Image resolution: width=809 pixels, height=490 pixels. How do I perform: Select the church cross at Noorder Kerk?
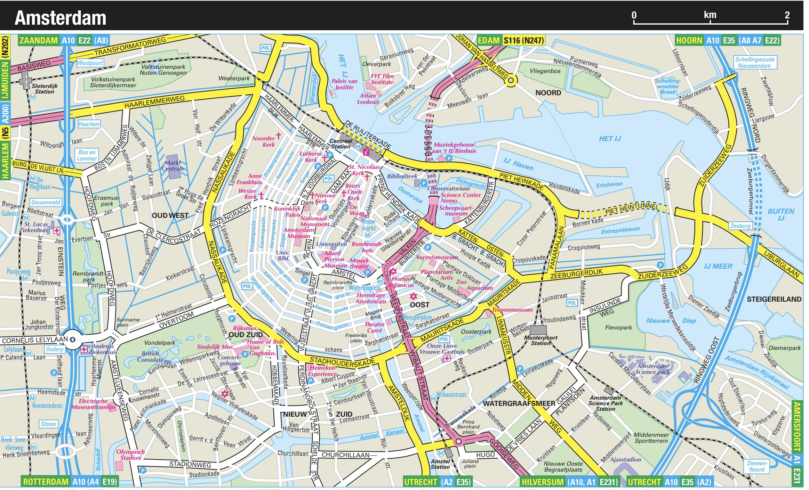(278, 136)
